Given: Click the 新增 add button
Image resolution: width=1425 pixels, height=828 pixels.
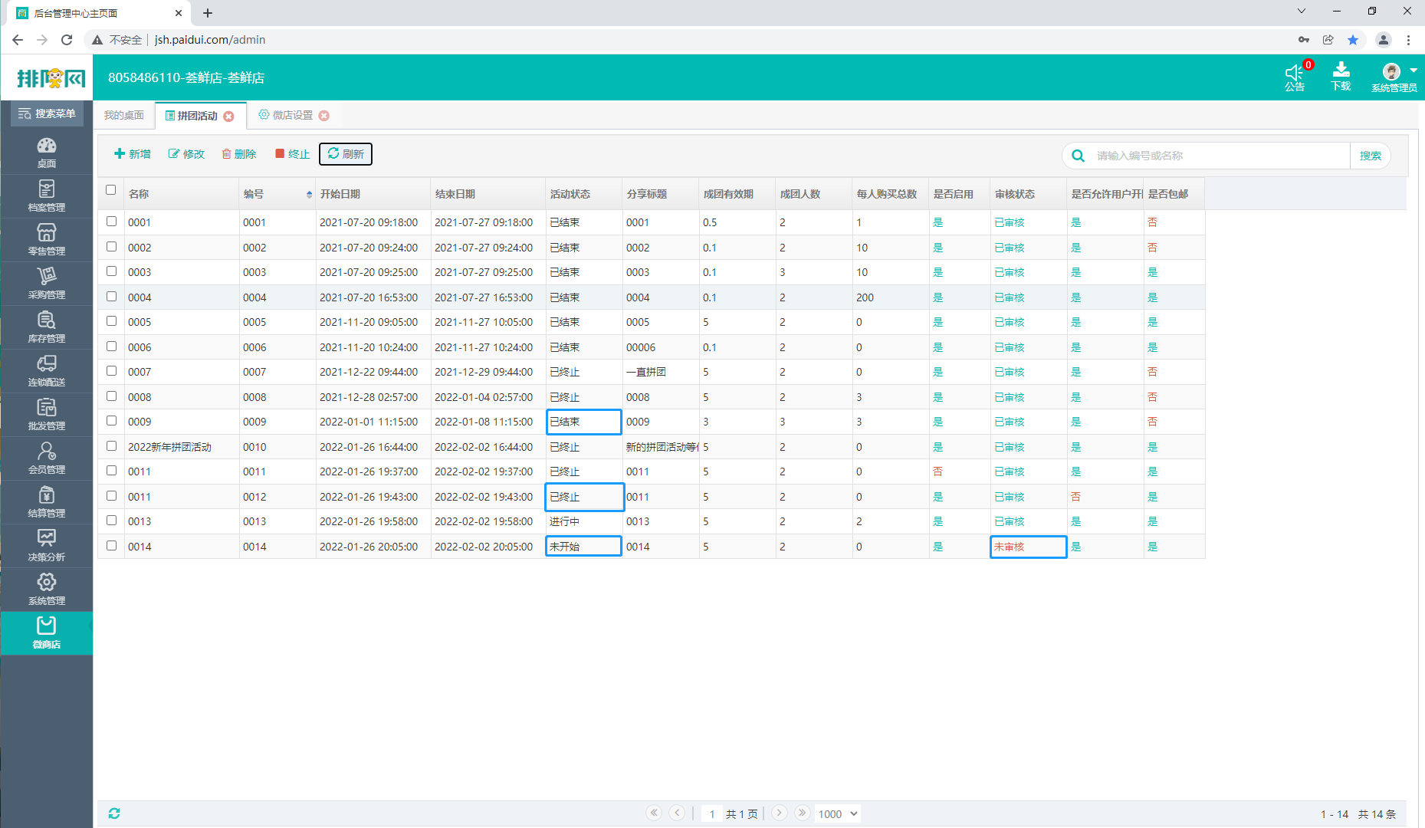Looking at the screenshot, I should [133, 154].
